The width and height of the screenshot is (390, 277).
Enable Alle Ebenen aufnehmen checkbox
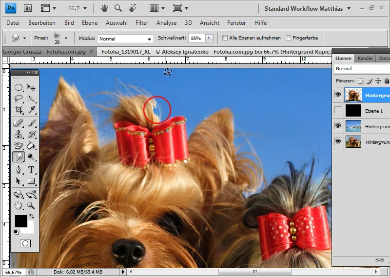pos(225,38)
